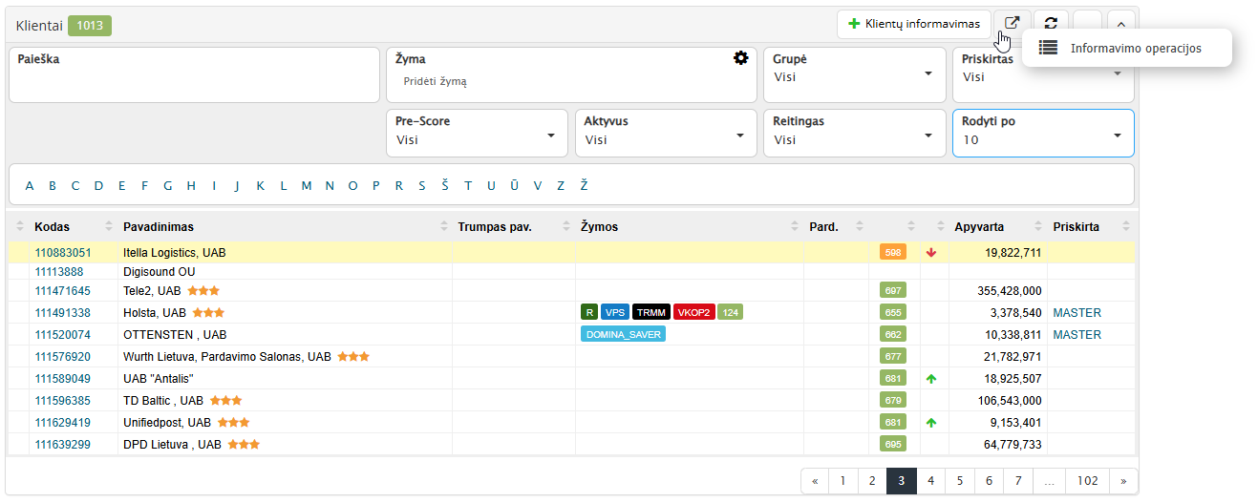Open the Grupė dropdown
This screenshot has width=1258, height=503.
[853, 74]
